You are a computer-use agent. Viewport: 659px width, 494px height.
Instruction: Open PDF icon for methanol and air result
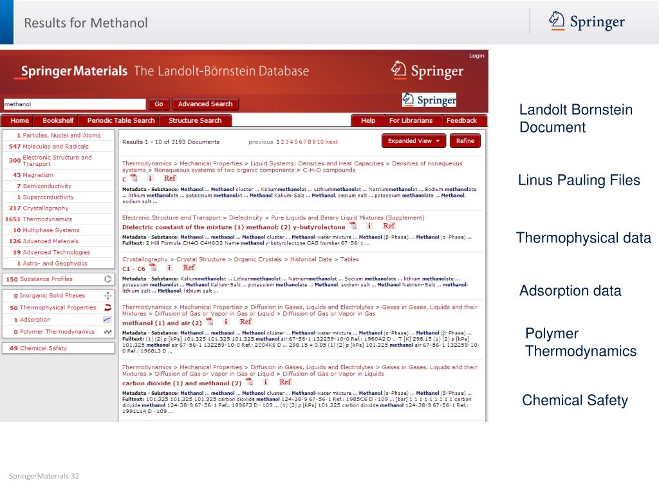pyautogui.click(x=210, y=322)
